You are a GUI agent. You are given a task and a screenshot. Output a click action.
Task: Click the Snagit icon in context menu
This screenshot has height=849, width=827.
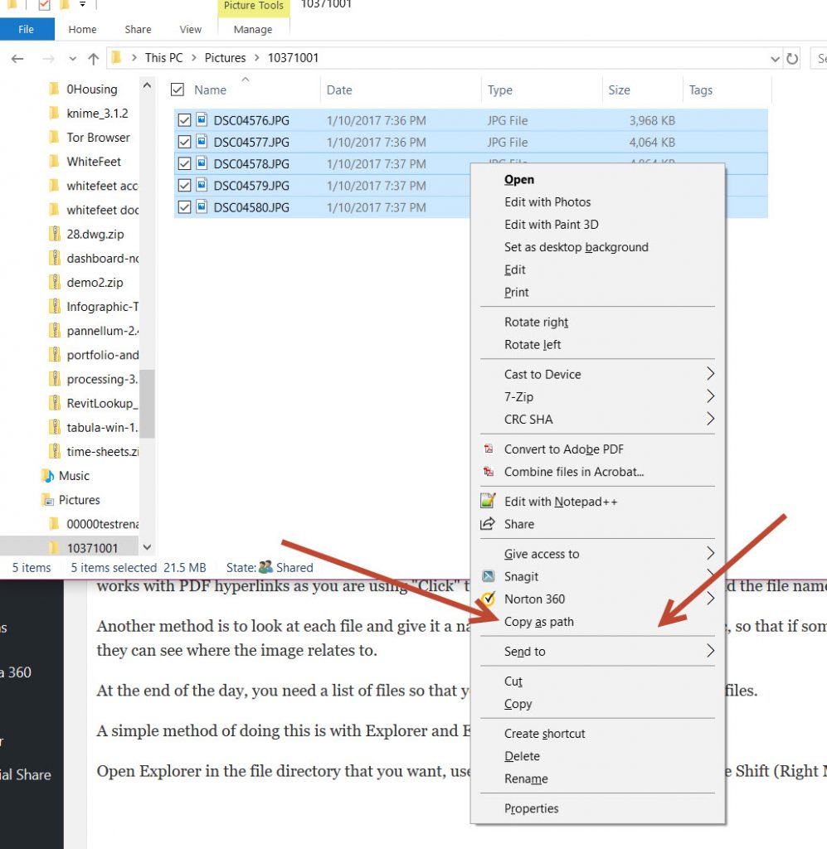click(489, 576)
